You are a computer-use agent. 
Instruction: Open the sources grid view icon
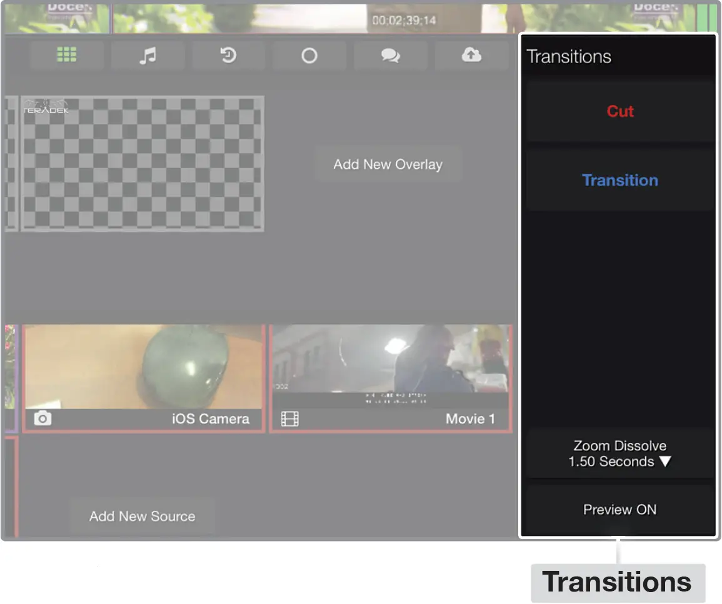coord(67,55)
